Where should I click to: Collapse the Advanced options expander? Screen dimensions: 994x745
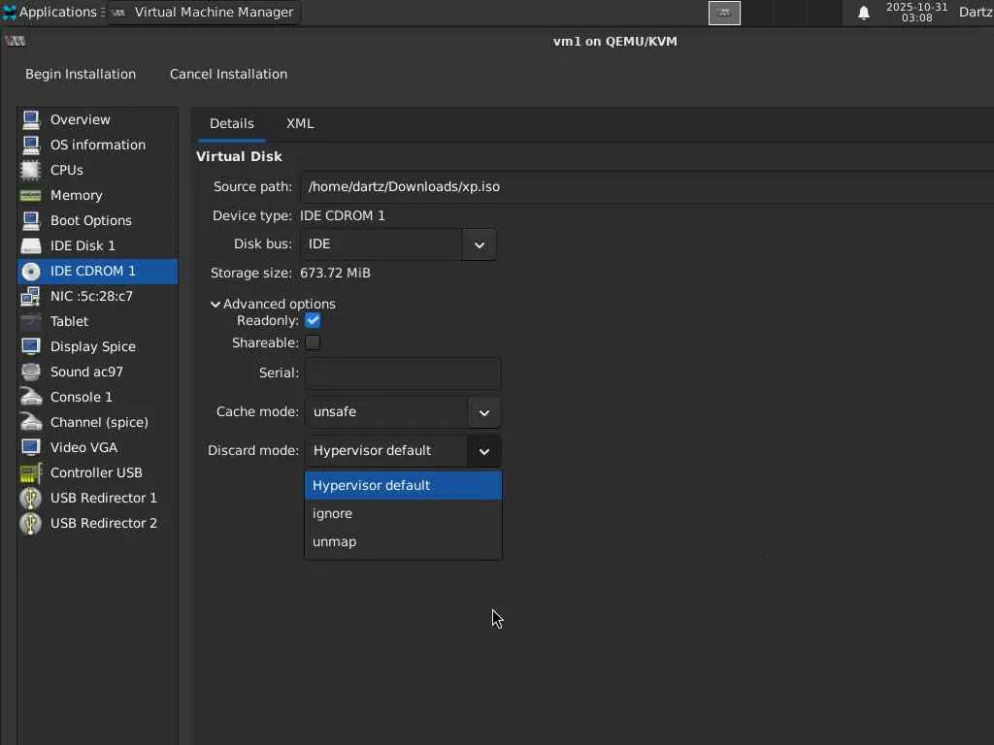click(215, 304)
